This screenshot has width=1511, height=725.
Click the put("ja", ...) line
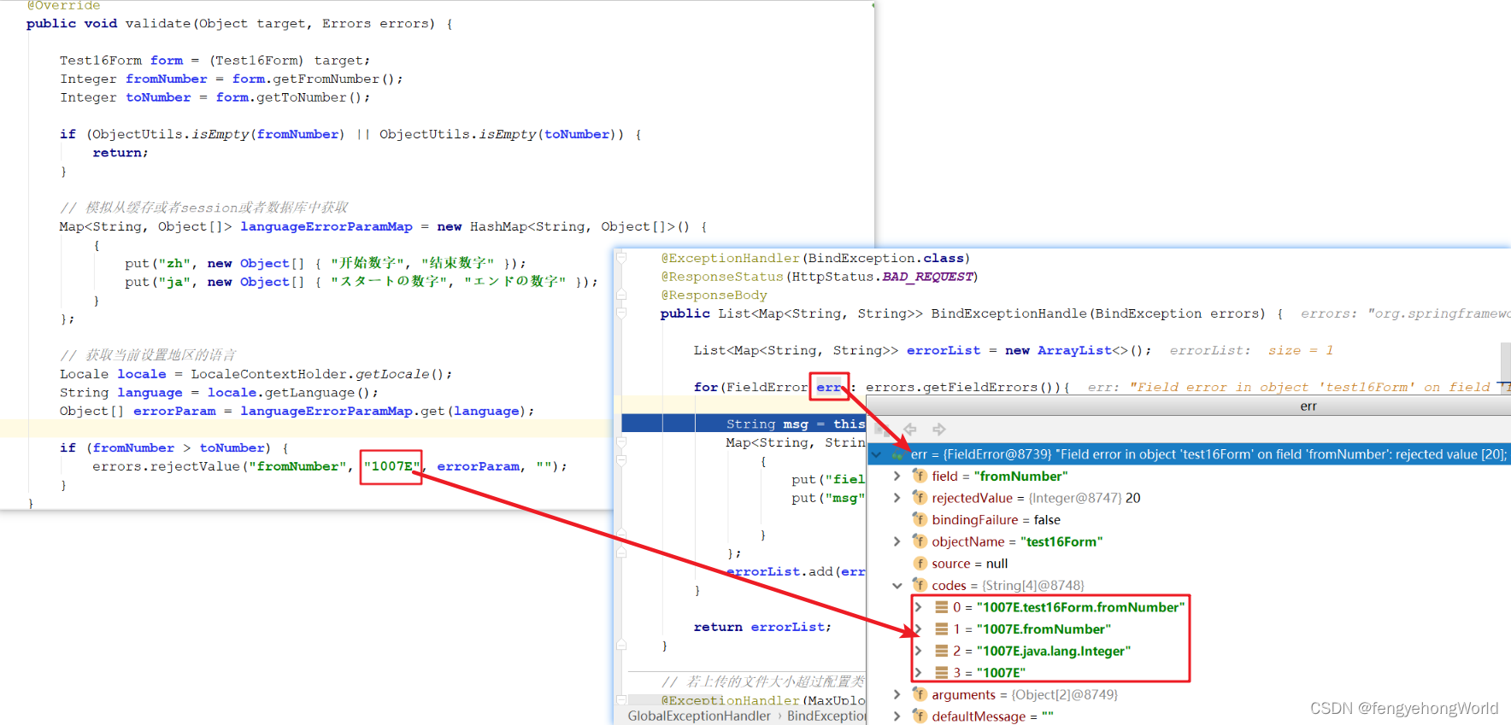point(361,282)
